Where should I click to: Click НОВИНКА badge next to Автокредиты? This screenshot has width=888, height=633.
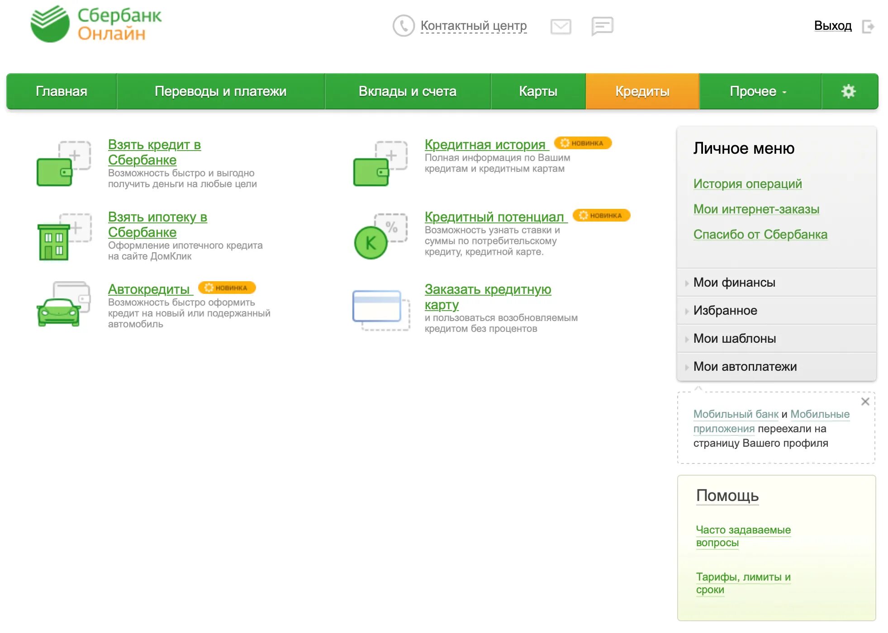tap(227, 288)
